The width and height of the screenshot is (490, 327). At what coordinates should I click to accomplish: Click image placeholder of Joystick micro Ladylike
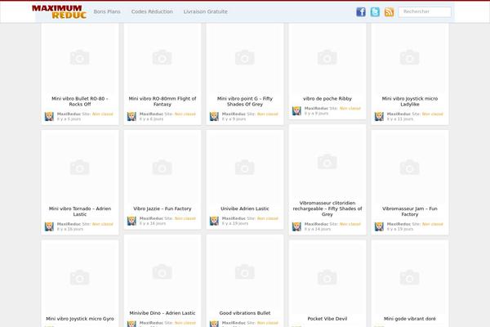click(410, 58)
